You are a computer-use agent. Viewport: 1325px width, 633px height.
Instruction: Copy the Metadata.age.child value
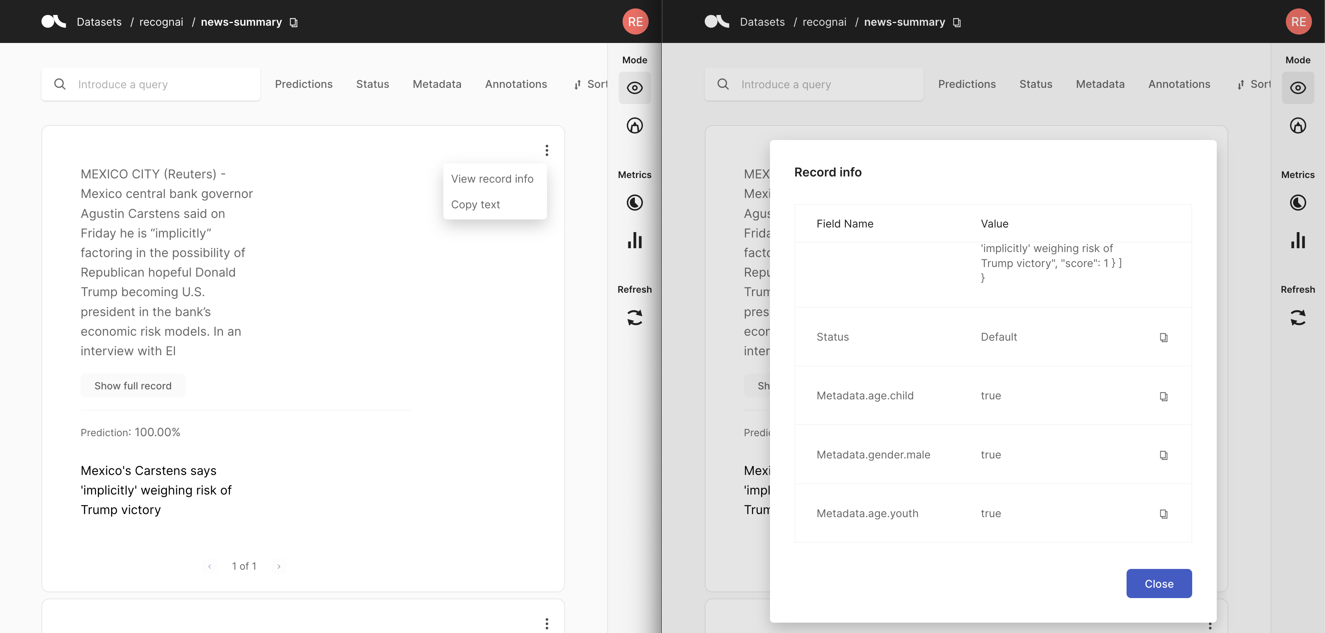click(x=1163, y=396)
